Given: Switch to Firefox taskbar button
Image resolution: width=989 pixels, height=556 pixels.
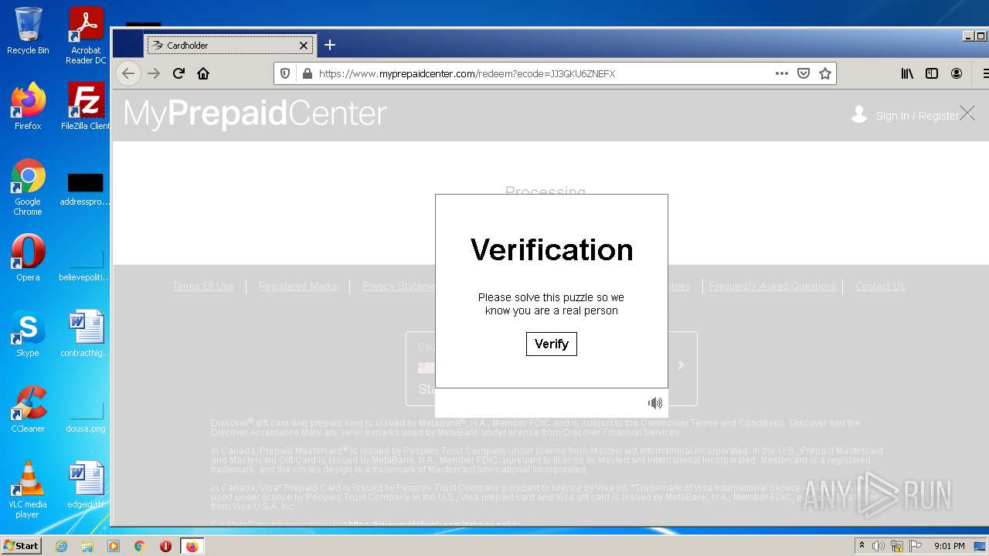Looking at the screenshot, I should pyautogui.click(x=192, y=546).
